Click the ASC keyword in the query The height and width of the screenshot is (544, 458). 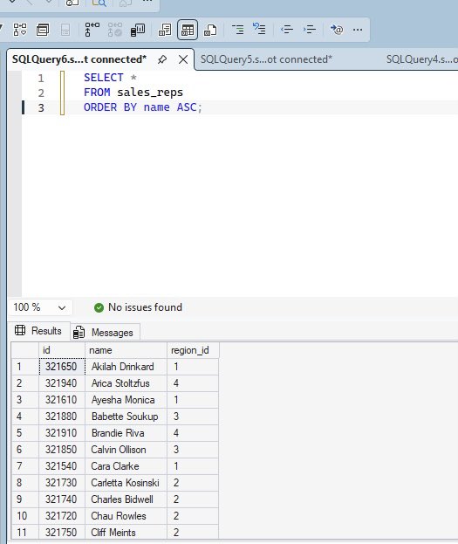(x=187, y=107)
